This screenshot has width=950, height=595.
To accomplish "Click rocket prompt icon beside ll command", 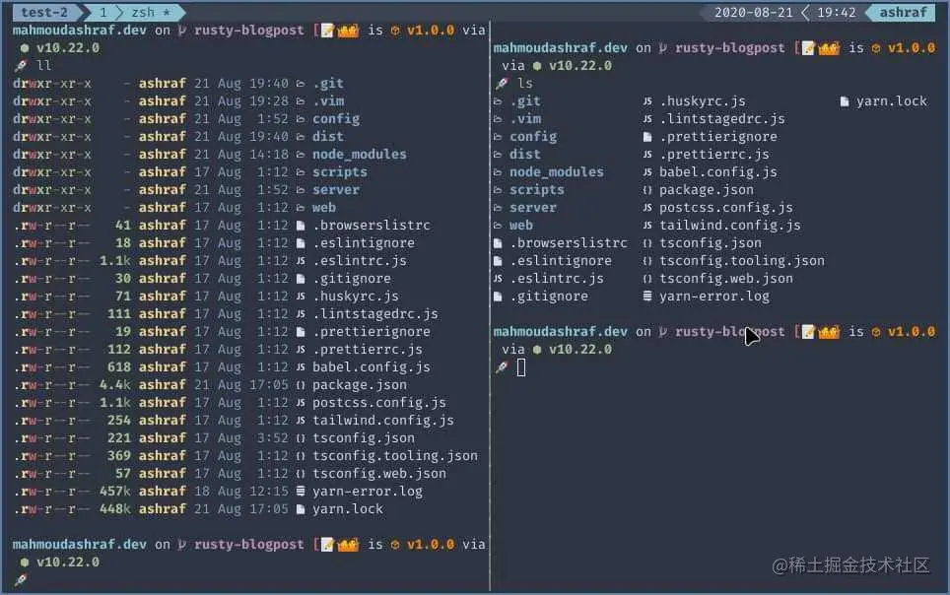I will click(x=21, y=65).
